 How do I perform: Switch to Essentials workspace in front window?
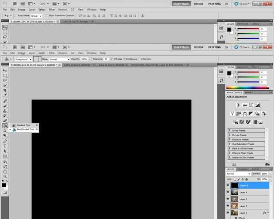(181, 47)
